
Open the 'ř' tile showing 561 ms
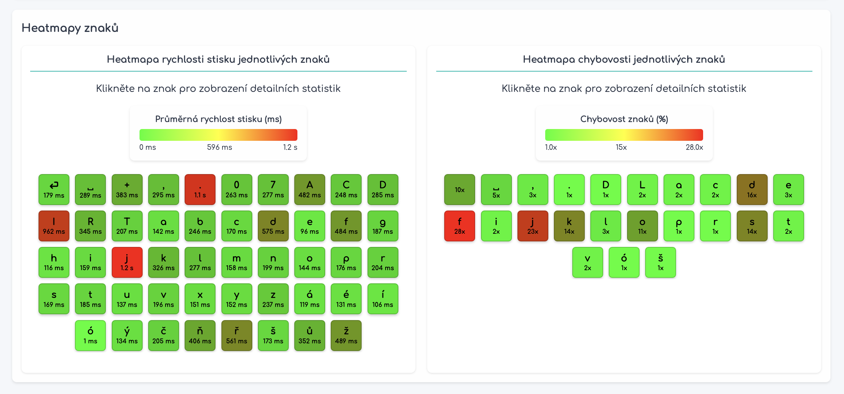[x=237, y=335]
